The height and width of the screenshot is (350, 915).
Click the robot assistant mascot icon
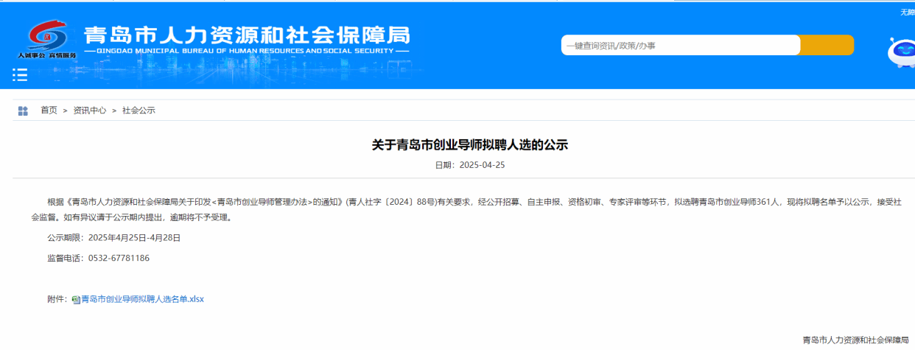click(902, 52)
